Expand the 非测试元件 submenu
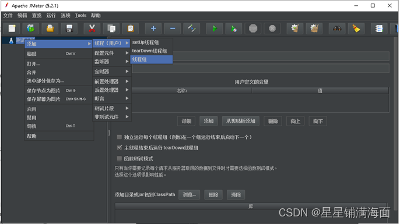This screenshot has height=224, width=400. (111, 117)
